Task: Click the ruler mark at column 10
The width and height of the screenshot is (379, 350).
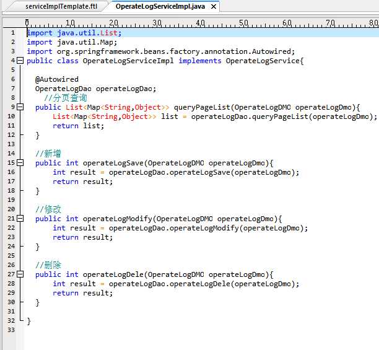Action: [70, 23]
